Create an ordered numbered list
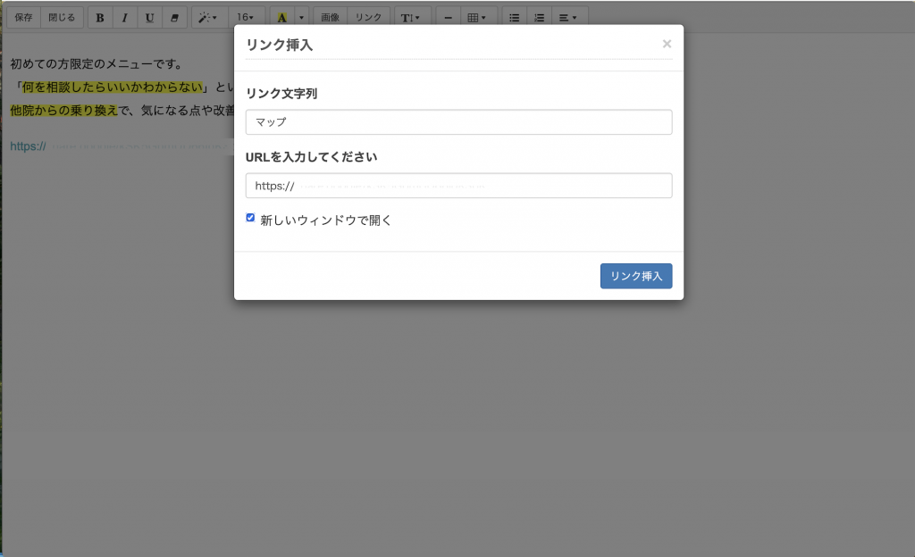Viewport: 915px width, 557px height. click(539, 17)
